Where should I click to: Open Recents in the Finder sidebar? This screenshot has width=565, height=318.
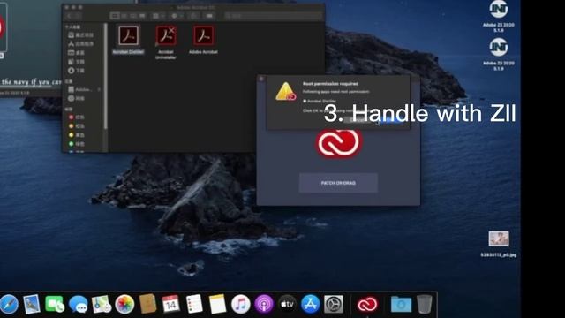pyautogui.click(x=81, y=35)
